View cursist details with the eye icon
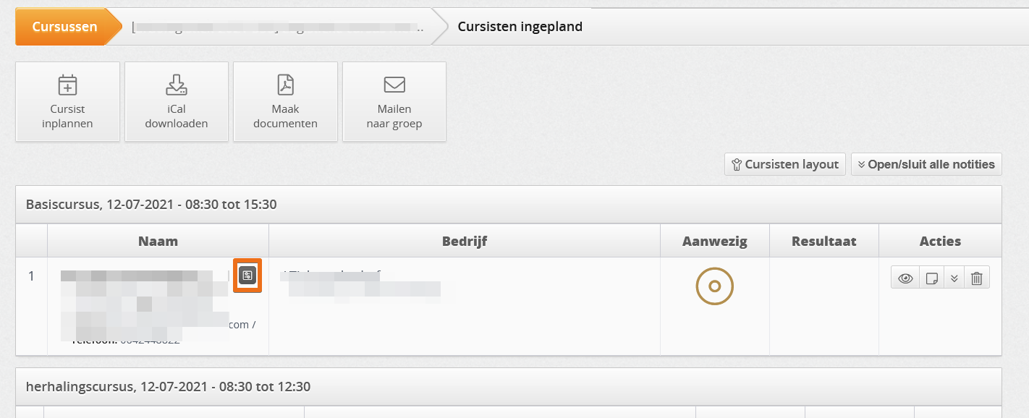 coord(905,278)
